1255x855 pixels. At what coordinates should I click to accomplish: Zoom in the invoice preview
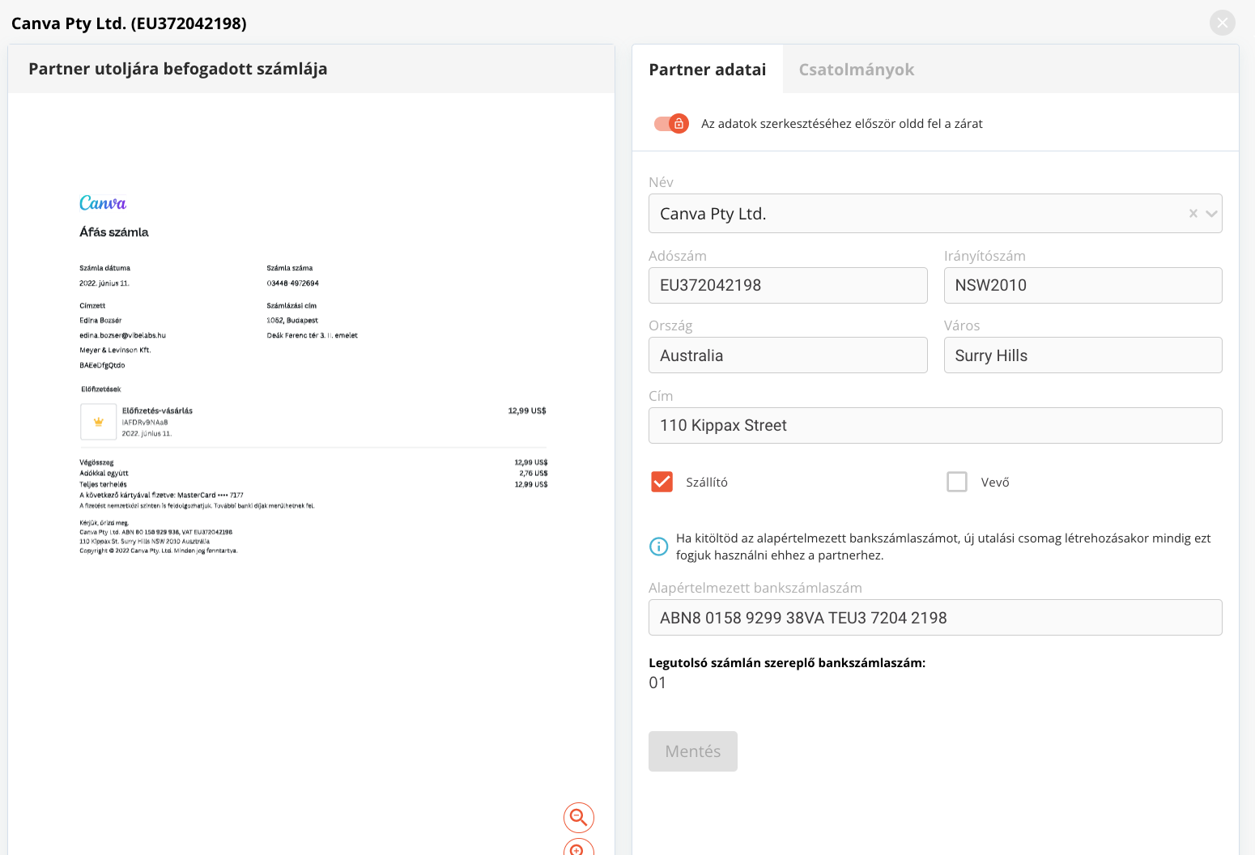coord(579,849)
